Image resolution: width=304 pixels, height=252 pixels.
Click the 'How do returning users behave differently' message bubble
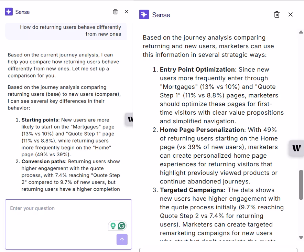point(66,31)
